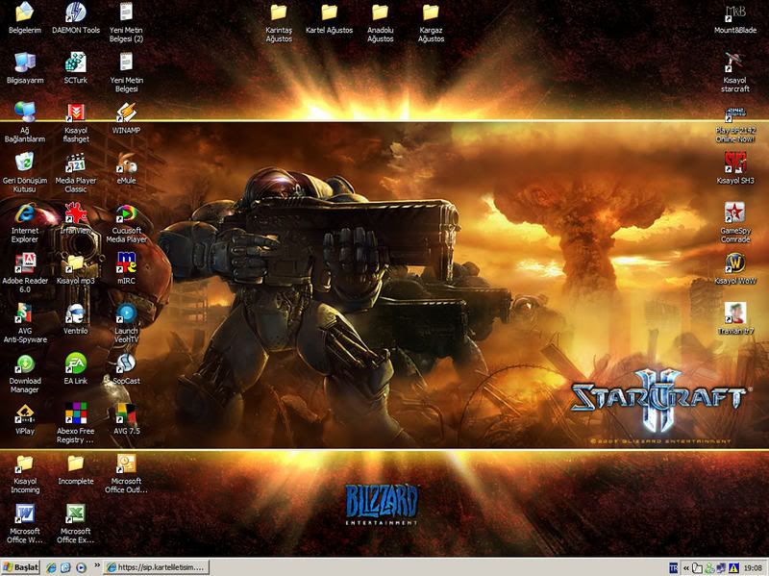
Task: Launch Ventrilo voice client
Action: point(76,319)
